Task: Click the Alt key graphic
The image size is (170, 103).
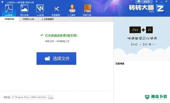Action: point(135,30)
